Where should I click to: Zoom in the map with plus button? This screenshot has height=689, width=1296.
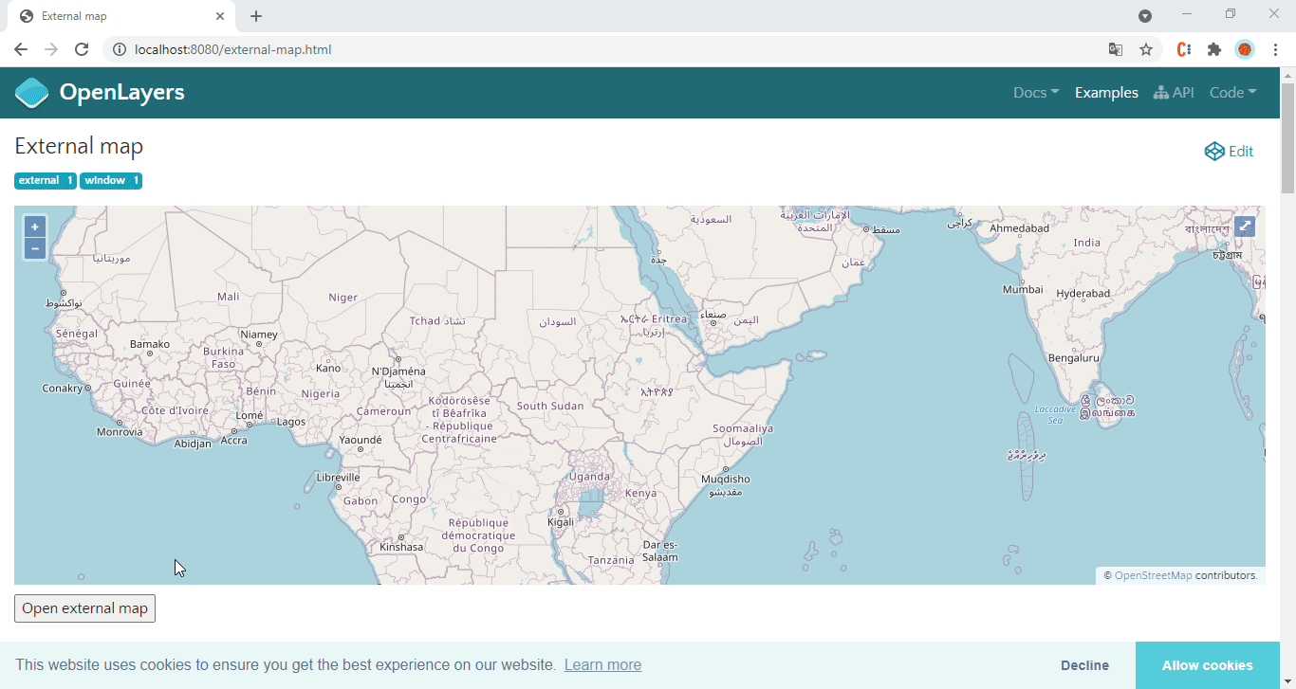pyautogui.click(x=35, y=227)
